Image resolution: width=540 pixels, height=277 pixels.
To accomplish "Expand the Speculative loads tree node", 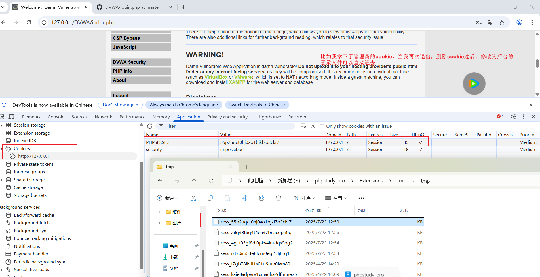I will tap(2, 270).
